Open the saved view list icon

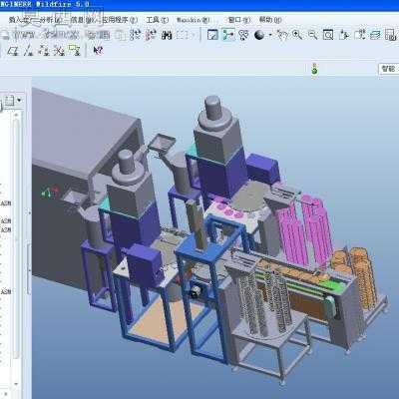tap(359, 35)
